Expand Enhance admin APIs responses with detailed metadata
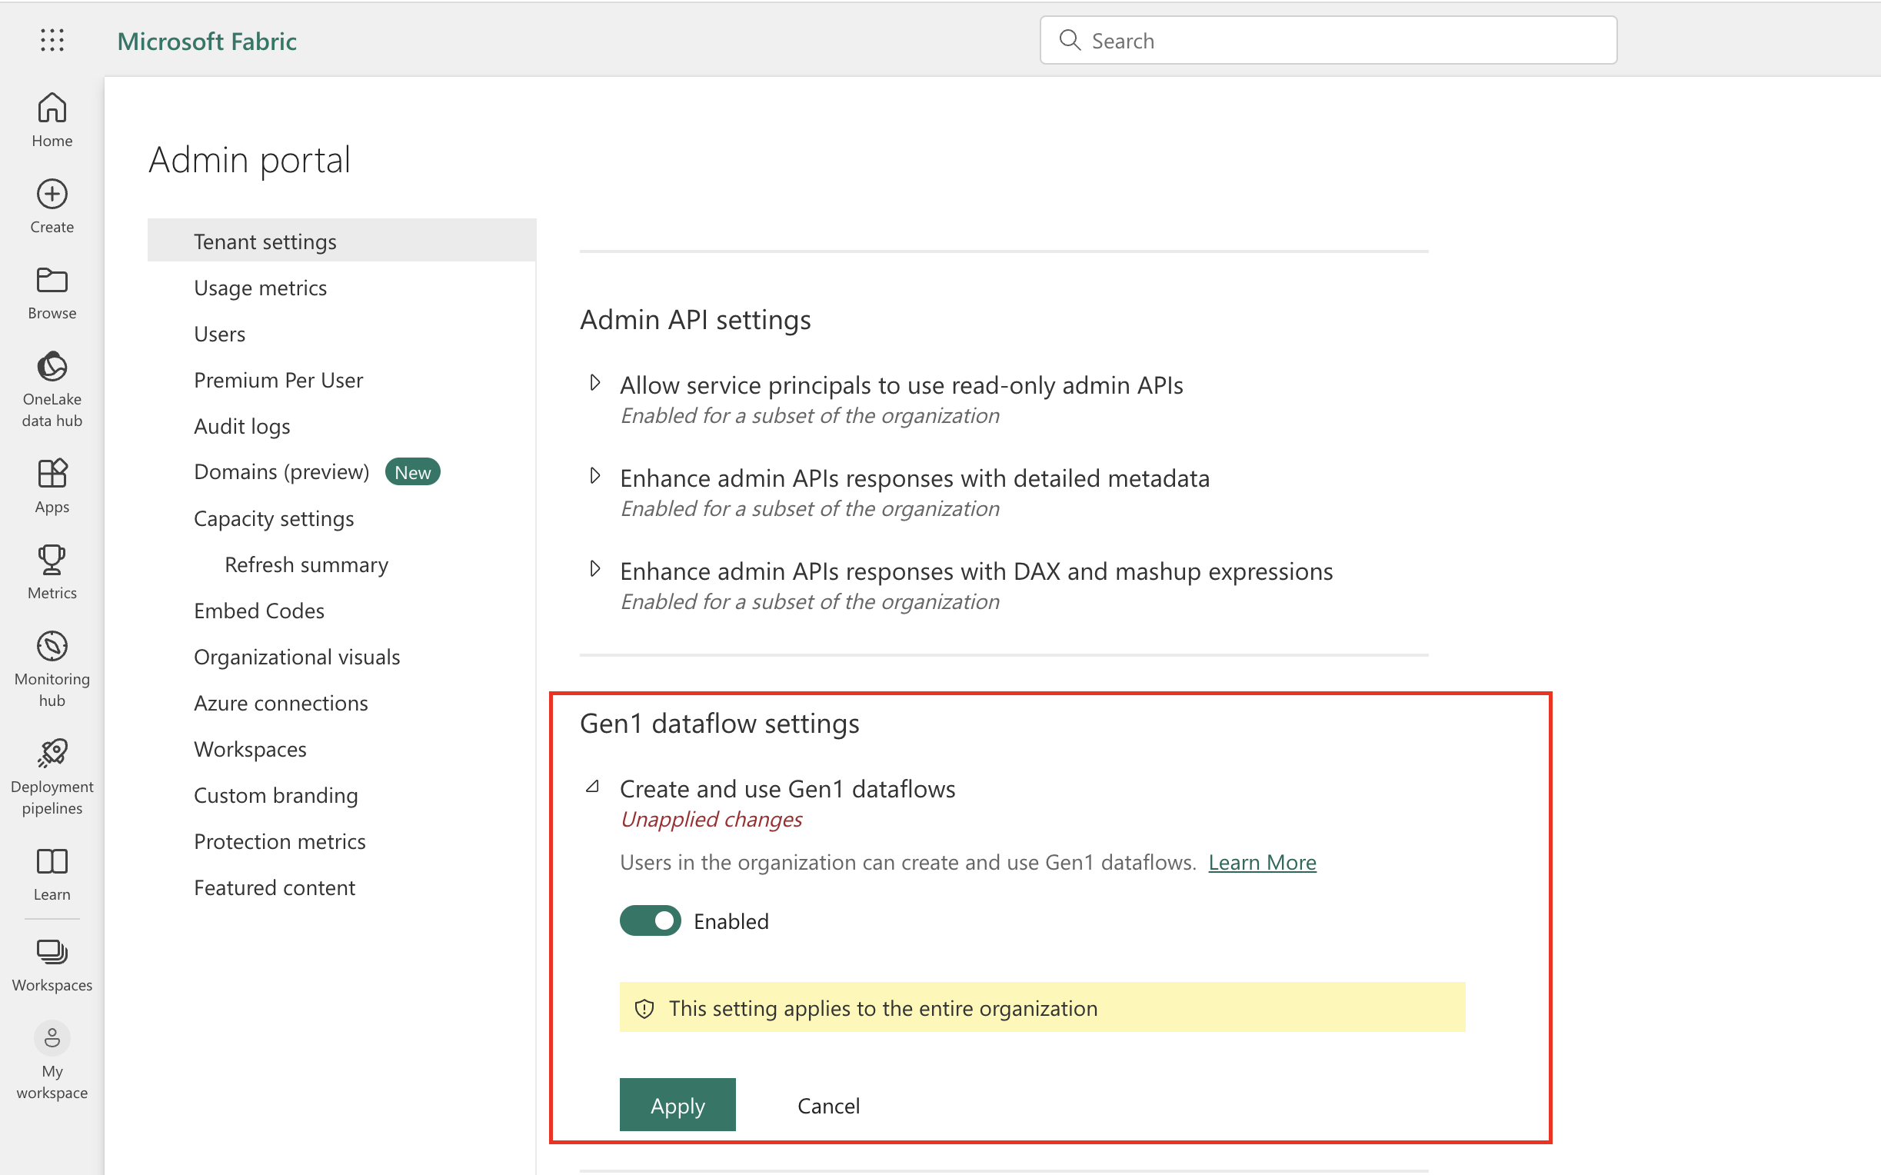Viewport: 1881px width, 1175px height. (x=595, y=475)
